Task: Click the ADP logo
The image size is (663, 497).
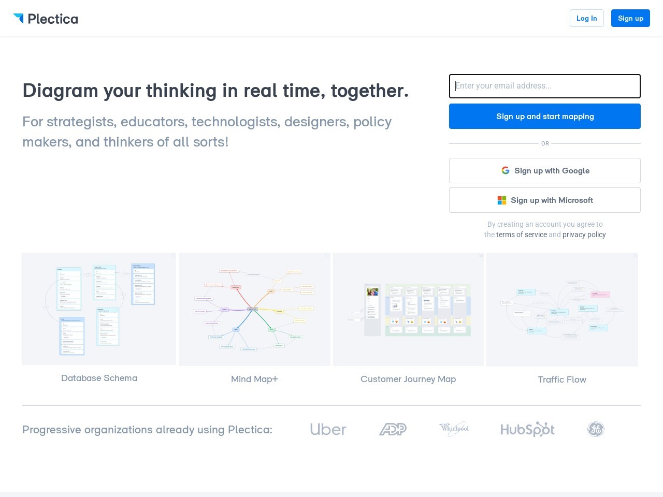Action: pyautogui.click(x=393, y=429)
